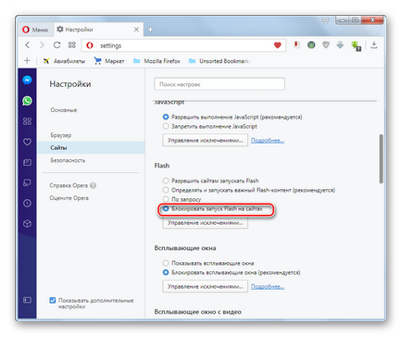Viewport: 402px width, 337px height.
Task: Open Facebook Messenger in the sidebar
Action: pos(27,81)
